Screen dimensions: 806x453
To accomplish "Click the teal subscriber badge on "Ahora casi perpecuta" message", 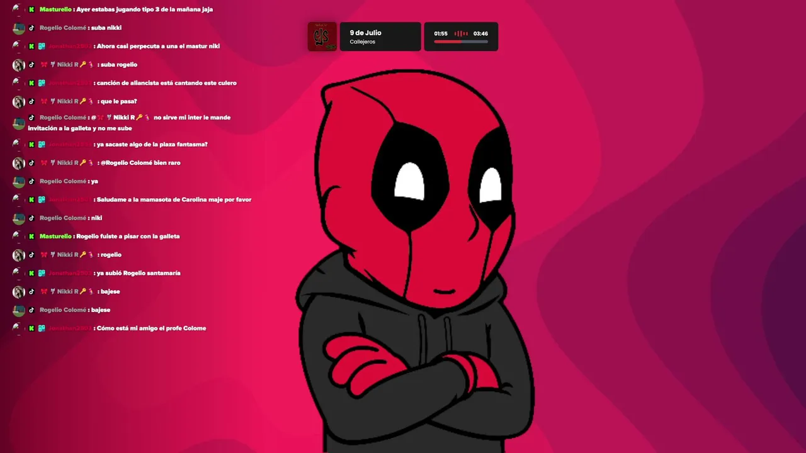I will tap(42, 46).
